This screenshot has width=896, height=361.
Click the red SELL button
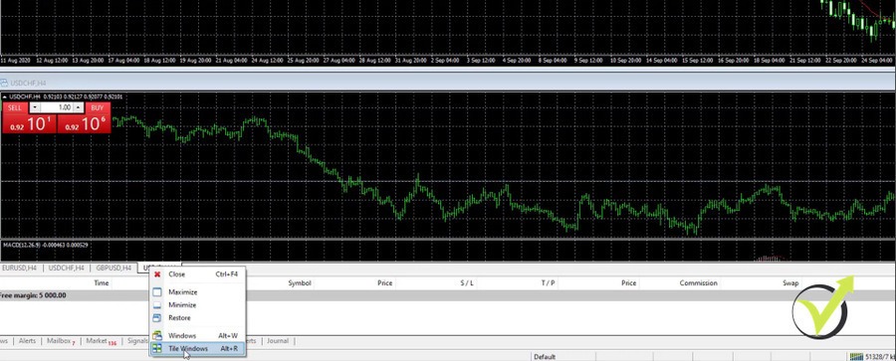pos(15,107)
